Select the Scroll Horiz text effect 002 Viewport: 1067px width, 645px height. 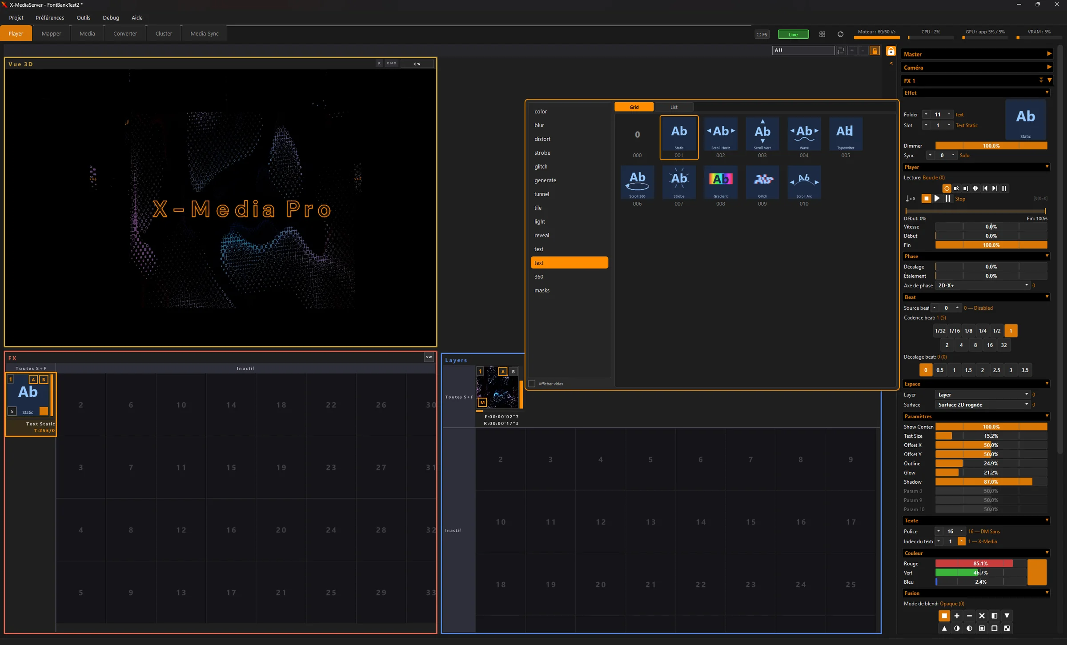720,134
